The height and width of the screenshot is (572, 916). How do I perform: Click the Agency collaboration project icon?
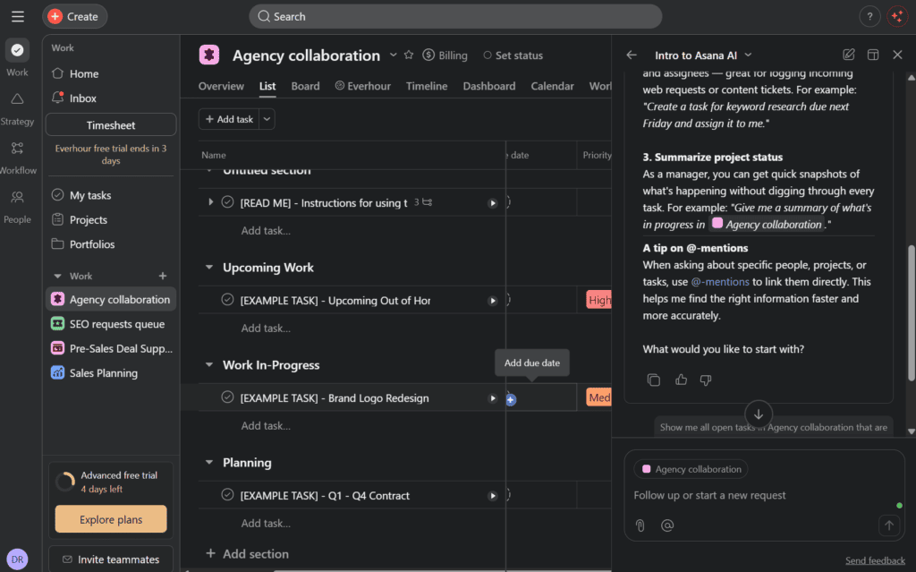point(209,55)
